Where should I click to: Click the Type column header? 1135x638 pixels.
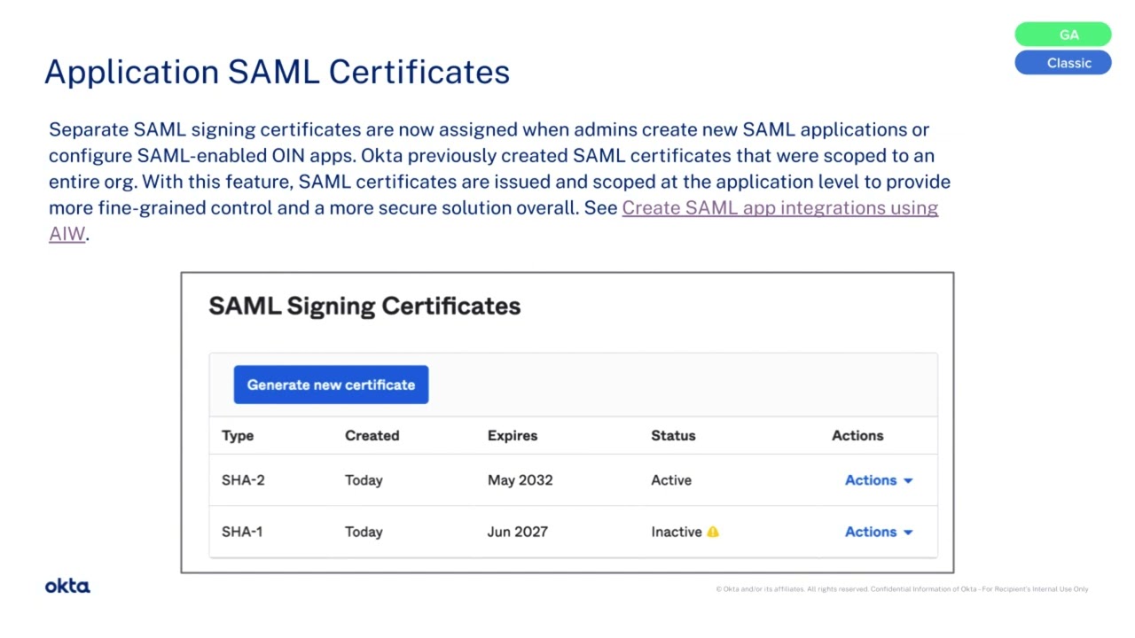(238, 436)
